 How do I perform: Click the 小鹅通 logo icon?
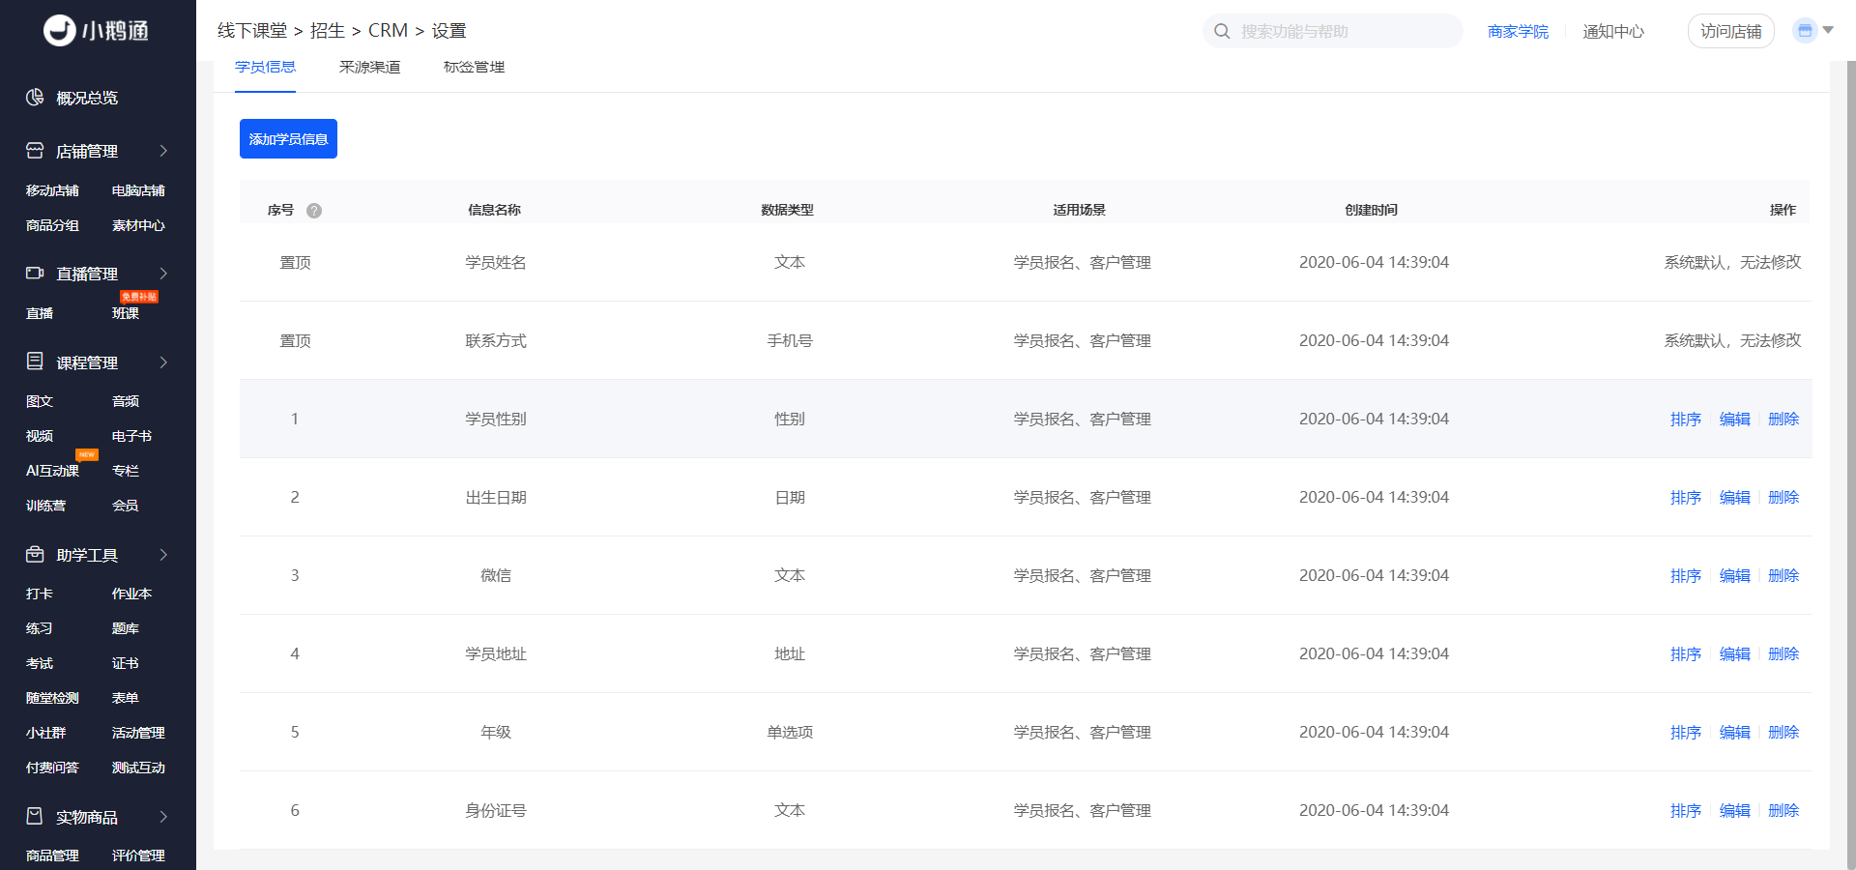pyautogui.click(x=60, y=31)
